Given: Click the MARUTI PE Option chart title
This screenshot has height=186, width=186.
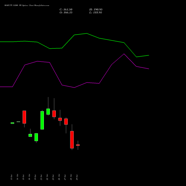Looking at the screenshot, I should click(27, 6).
